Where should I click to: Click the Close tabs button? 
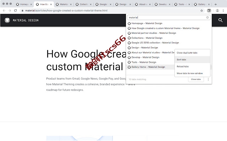196,79
